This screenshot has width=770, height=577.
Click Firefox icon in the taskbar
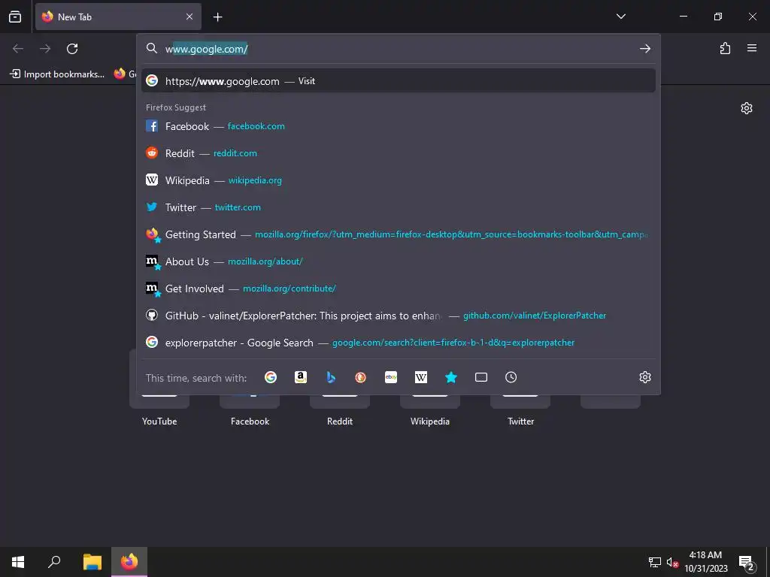[x=129, y=562]
